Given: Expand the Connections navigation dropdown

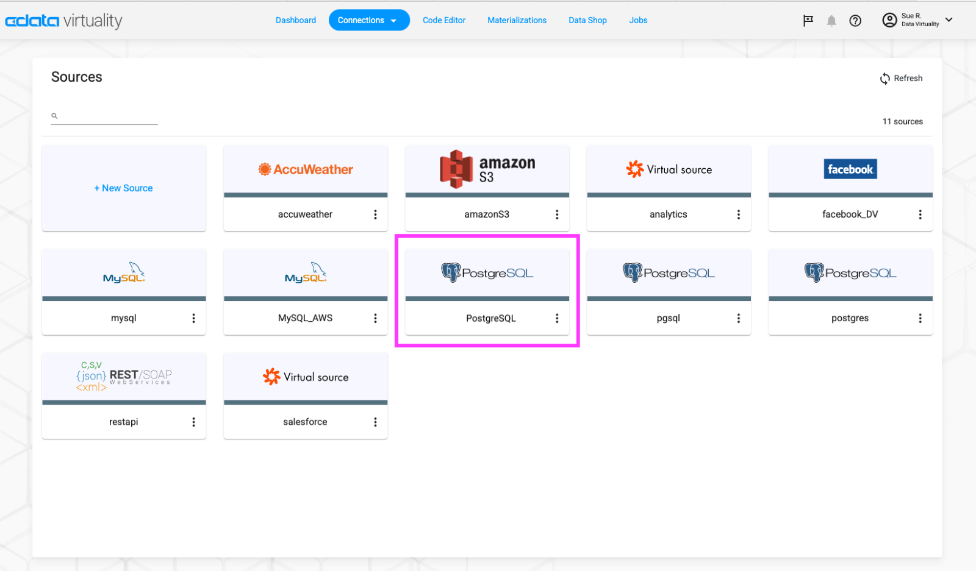Looking at the screenshot, I should (368, 20).
